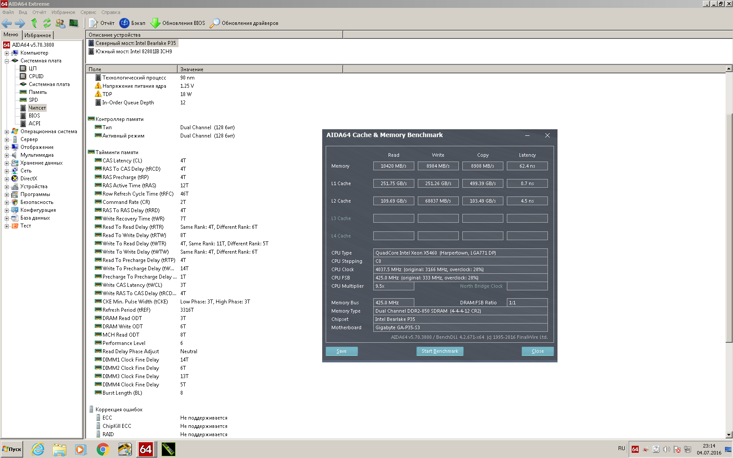733x458 pixels.
Task: Open the Отчёт report toolbar button
Action: 102,23
